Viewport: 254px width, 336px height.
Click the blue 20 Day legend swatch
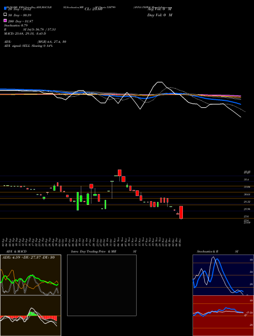pos(5,8)
